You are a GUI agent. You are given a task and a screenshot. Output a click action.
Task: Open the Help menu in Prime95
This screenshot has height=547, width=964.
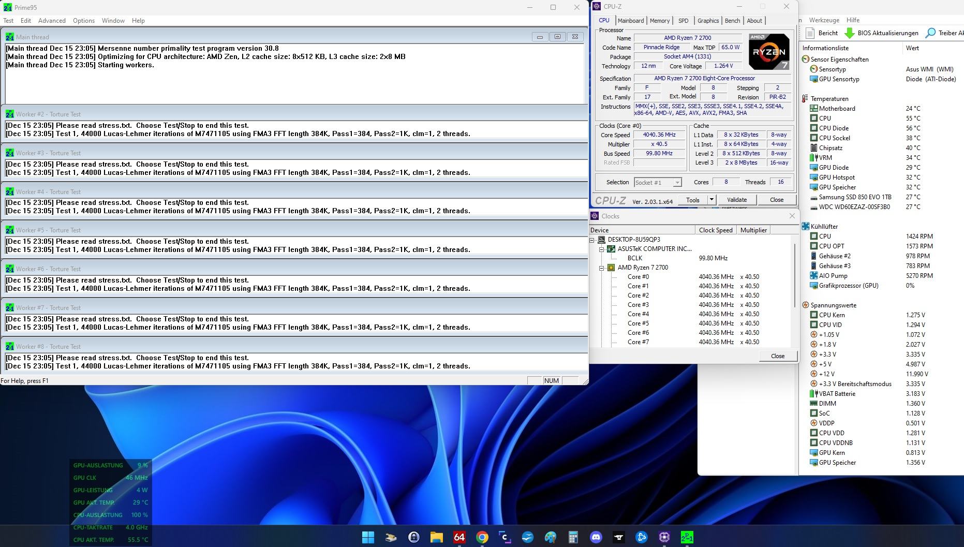138,21
